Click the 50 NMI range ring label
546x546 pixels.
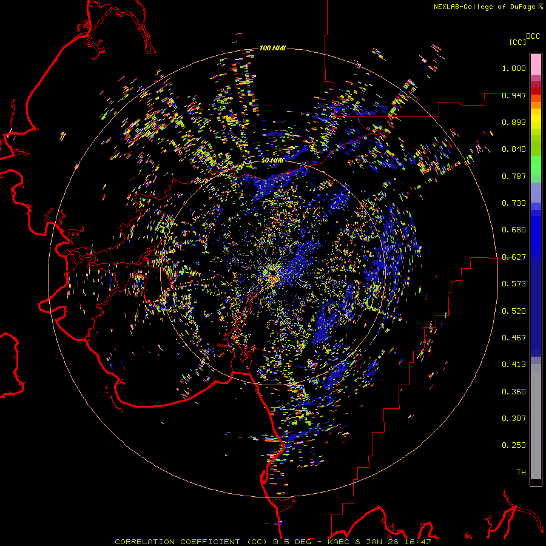pos(272,160)
